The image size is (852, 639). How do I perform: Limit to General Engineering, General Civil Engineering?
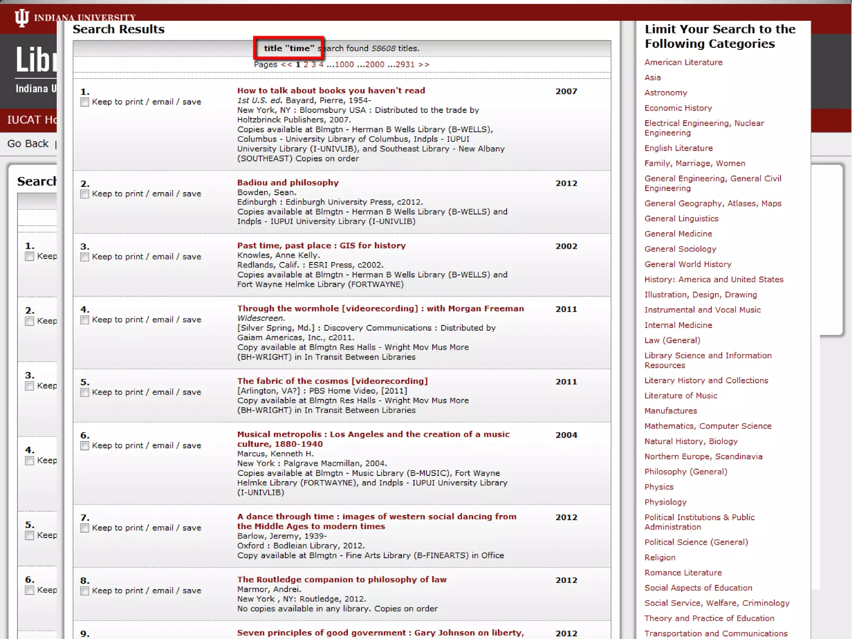coord(713,183)
